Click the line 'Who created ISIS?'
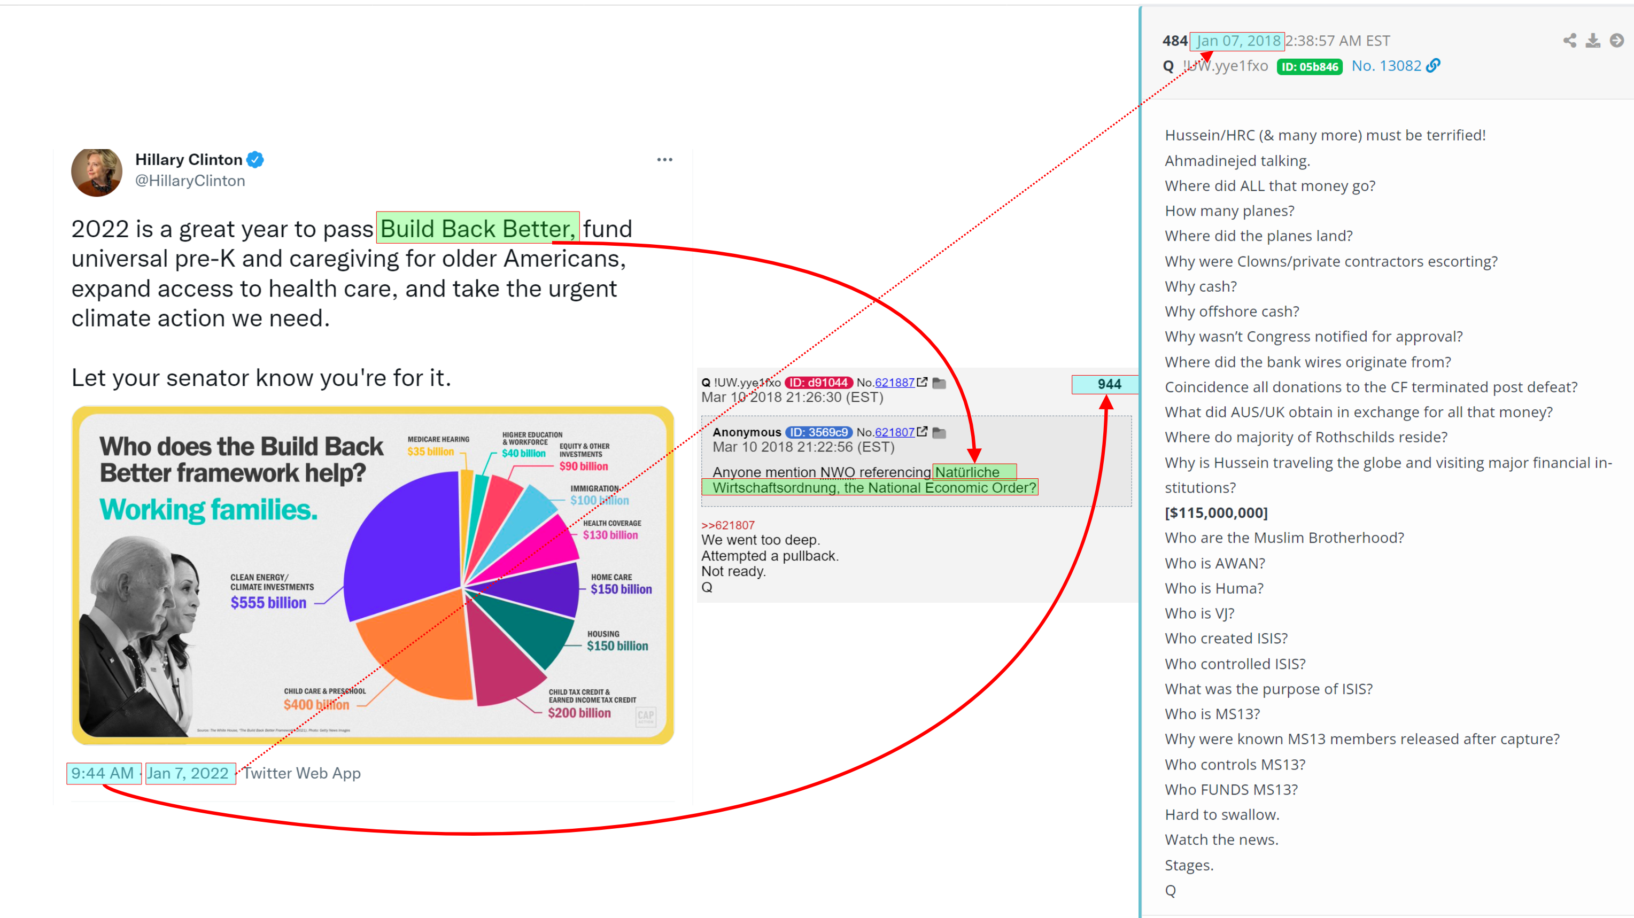Image resolution: width=1634 pixels, height=918 pixels. (x=1226, y=639)
